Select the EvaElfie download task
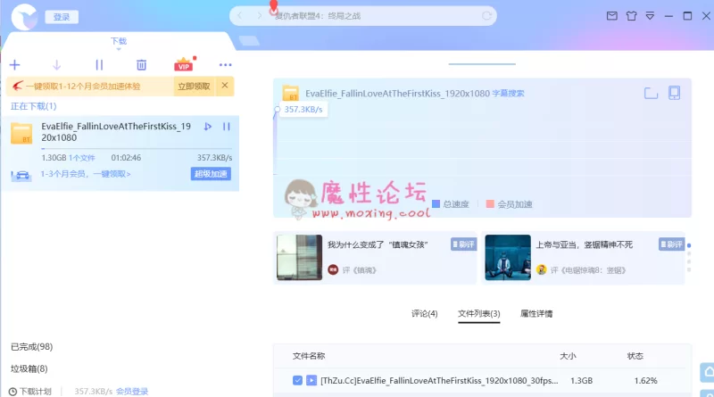The image size is (714, 397). click(x=120, y=153)
